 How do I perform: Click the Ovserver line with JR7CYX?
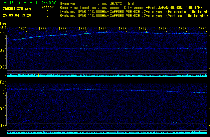pyautogui.click(x=99, y=4)
